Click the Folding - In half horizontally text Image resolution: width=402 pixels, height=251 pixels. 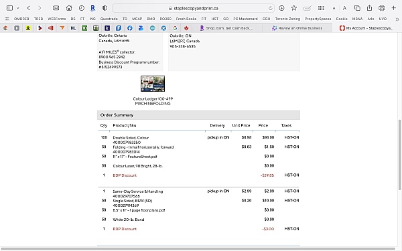coord(143,147)
